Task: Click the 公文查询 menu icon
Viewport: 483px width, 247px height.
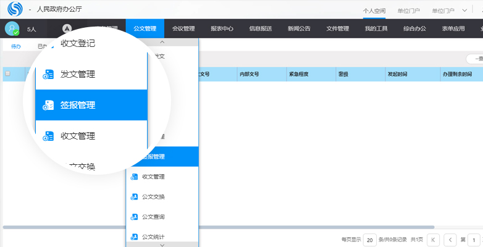Action: coord(134,217)
